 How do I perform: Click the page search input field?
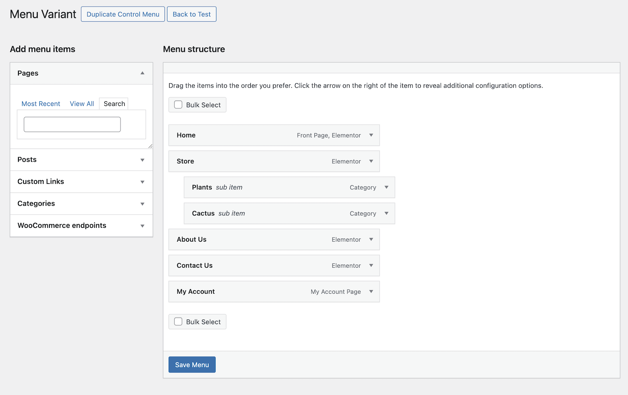tap(72, 124)
